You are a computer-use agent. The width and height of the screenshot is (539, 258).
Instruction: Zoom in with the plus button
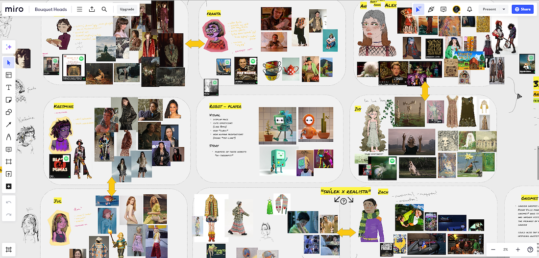click(x=518, y=249)
